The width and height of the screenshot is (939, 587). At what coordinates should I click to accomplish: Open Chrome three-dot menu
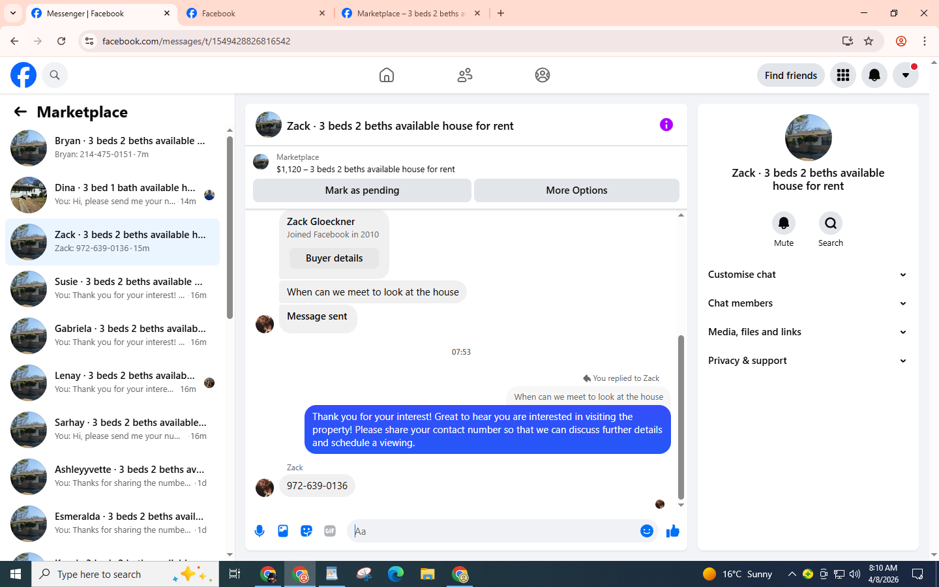tap(925, 41)
